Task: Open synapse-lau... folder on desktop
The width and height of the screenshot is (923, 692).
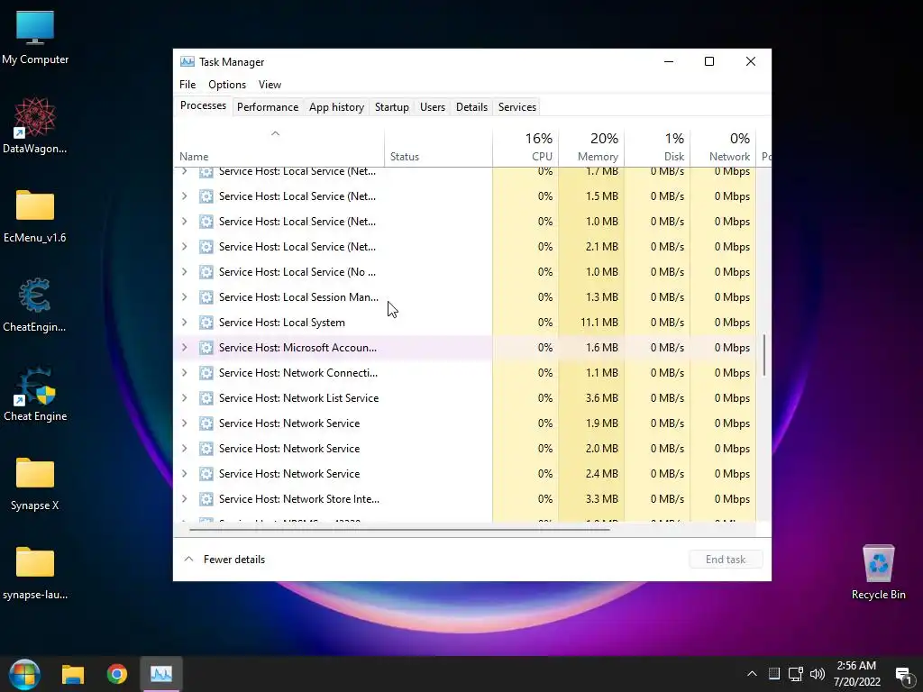Action: [x=35, y=573]
